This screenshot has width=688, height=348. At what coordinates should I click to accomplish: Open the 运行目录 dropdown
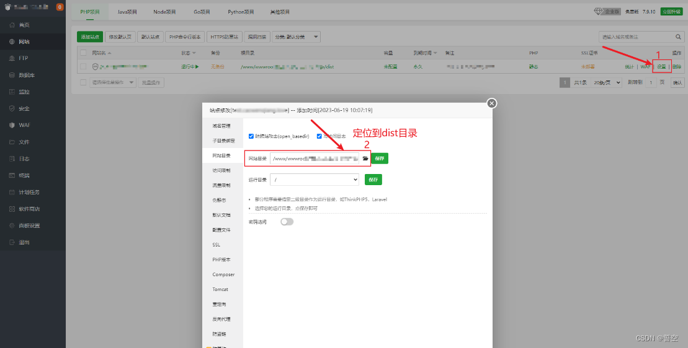tap(315, 180)
